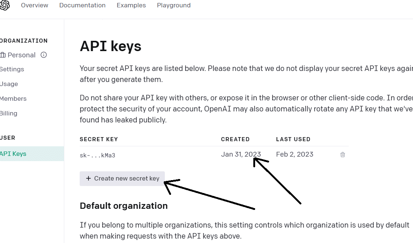This screenshot has height=243, width=413.
Task: Click the LAST USED column header
Action: [293, 139]
